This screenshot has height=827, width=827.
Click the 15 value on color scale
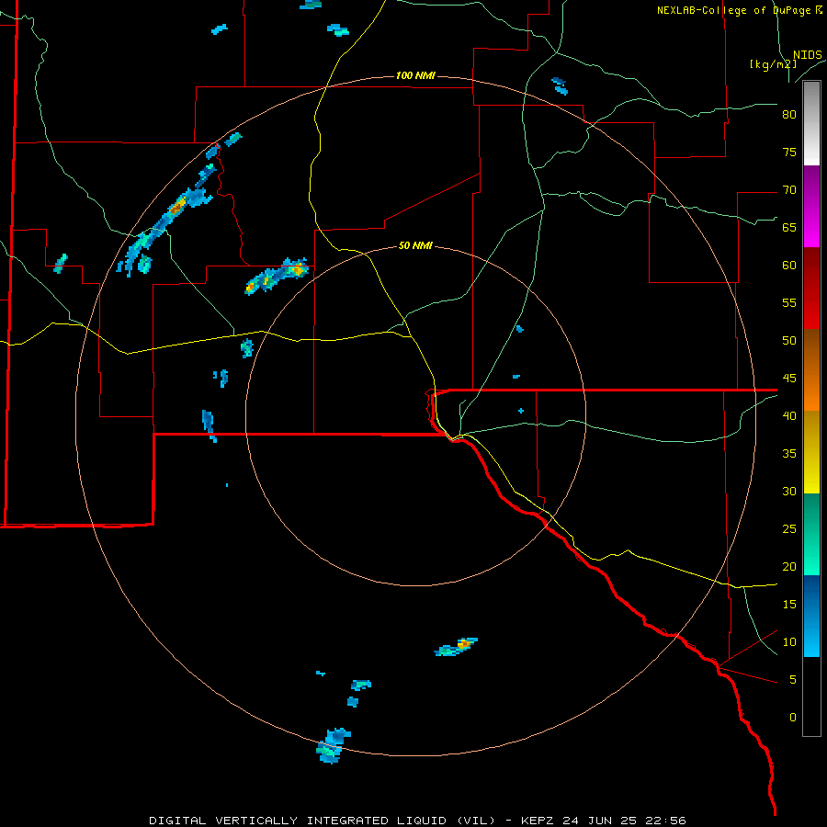point(789,604)
